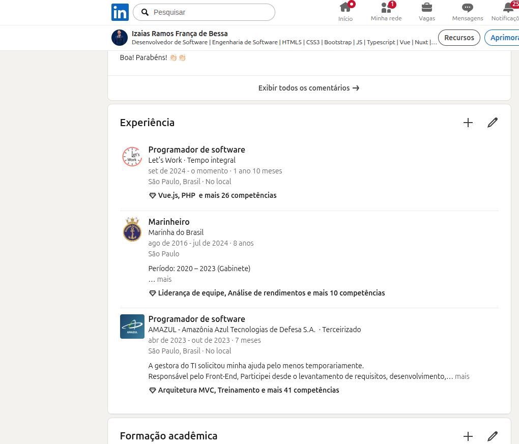Add Formação acadêmica entry with plus icon
Viewport: 519px width, 444px height.
(x=468, y=436)
